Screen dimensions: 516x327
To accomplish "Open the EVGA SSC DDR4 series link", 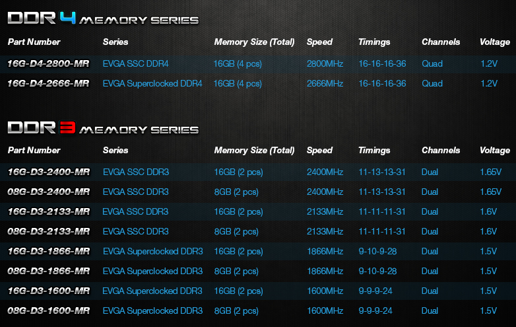I will coord(135,64).
